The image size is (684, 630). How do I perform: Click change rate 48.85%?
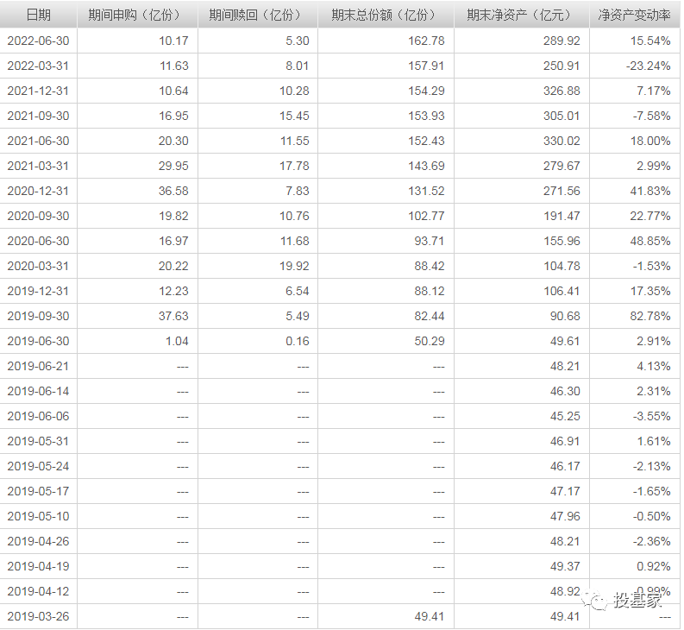pos(650,241)
